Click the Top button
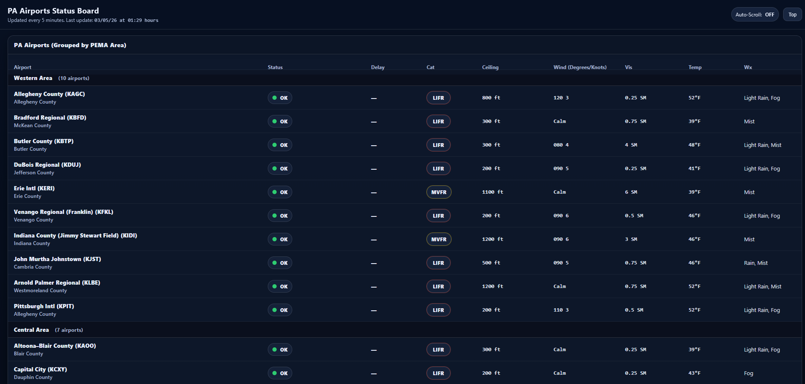Viewport: 805px width, 384px height. pyautogui.click(x=792, y=14)
